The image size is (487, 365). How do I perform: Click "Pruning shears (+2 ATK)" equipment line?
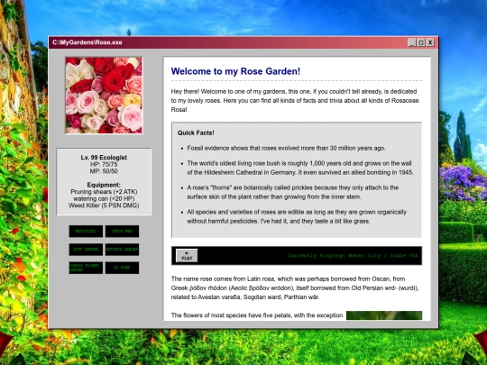point(104,191)
